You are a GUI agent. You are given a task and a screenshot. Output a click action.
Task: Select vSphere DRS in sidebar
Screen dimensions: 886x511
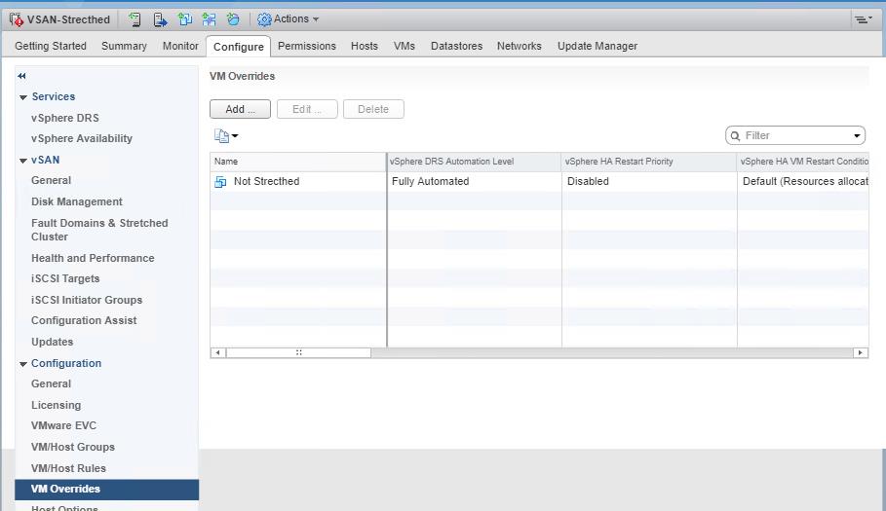pyautogui.click(x=65, y=118)
